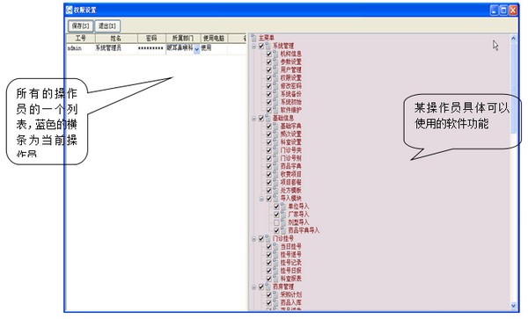This screenshot has height=319, width=528.
Task: Check the unchecked 剂型导入 checkbox
Action: [x=276, y=222]
